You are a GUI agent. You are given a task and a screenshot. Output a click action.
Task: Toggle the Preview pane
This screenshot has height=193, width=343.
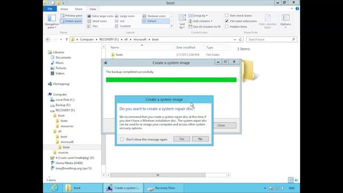tap(71, 16)
